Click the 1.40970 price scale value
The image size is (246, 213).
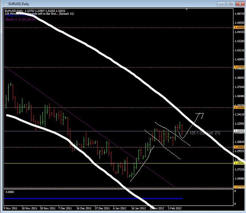coord(239,60)
